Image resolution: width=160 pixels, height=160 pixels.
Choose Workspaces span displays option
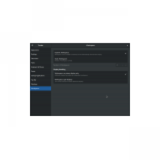pos(90,80)
